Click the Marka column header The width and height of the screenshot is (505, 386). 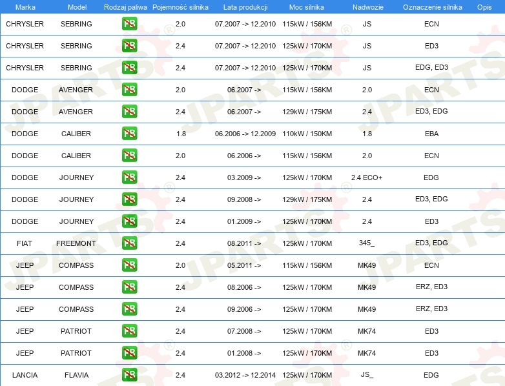(x=25, y=6)
